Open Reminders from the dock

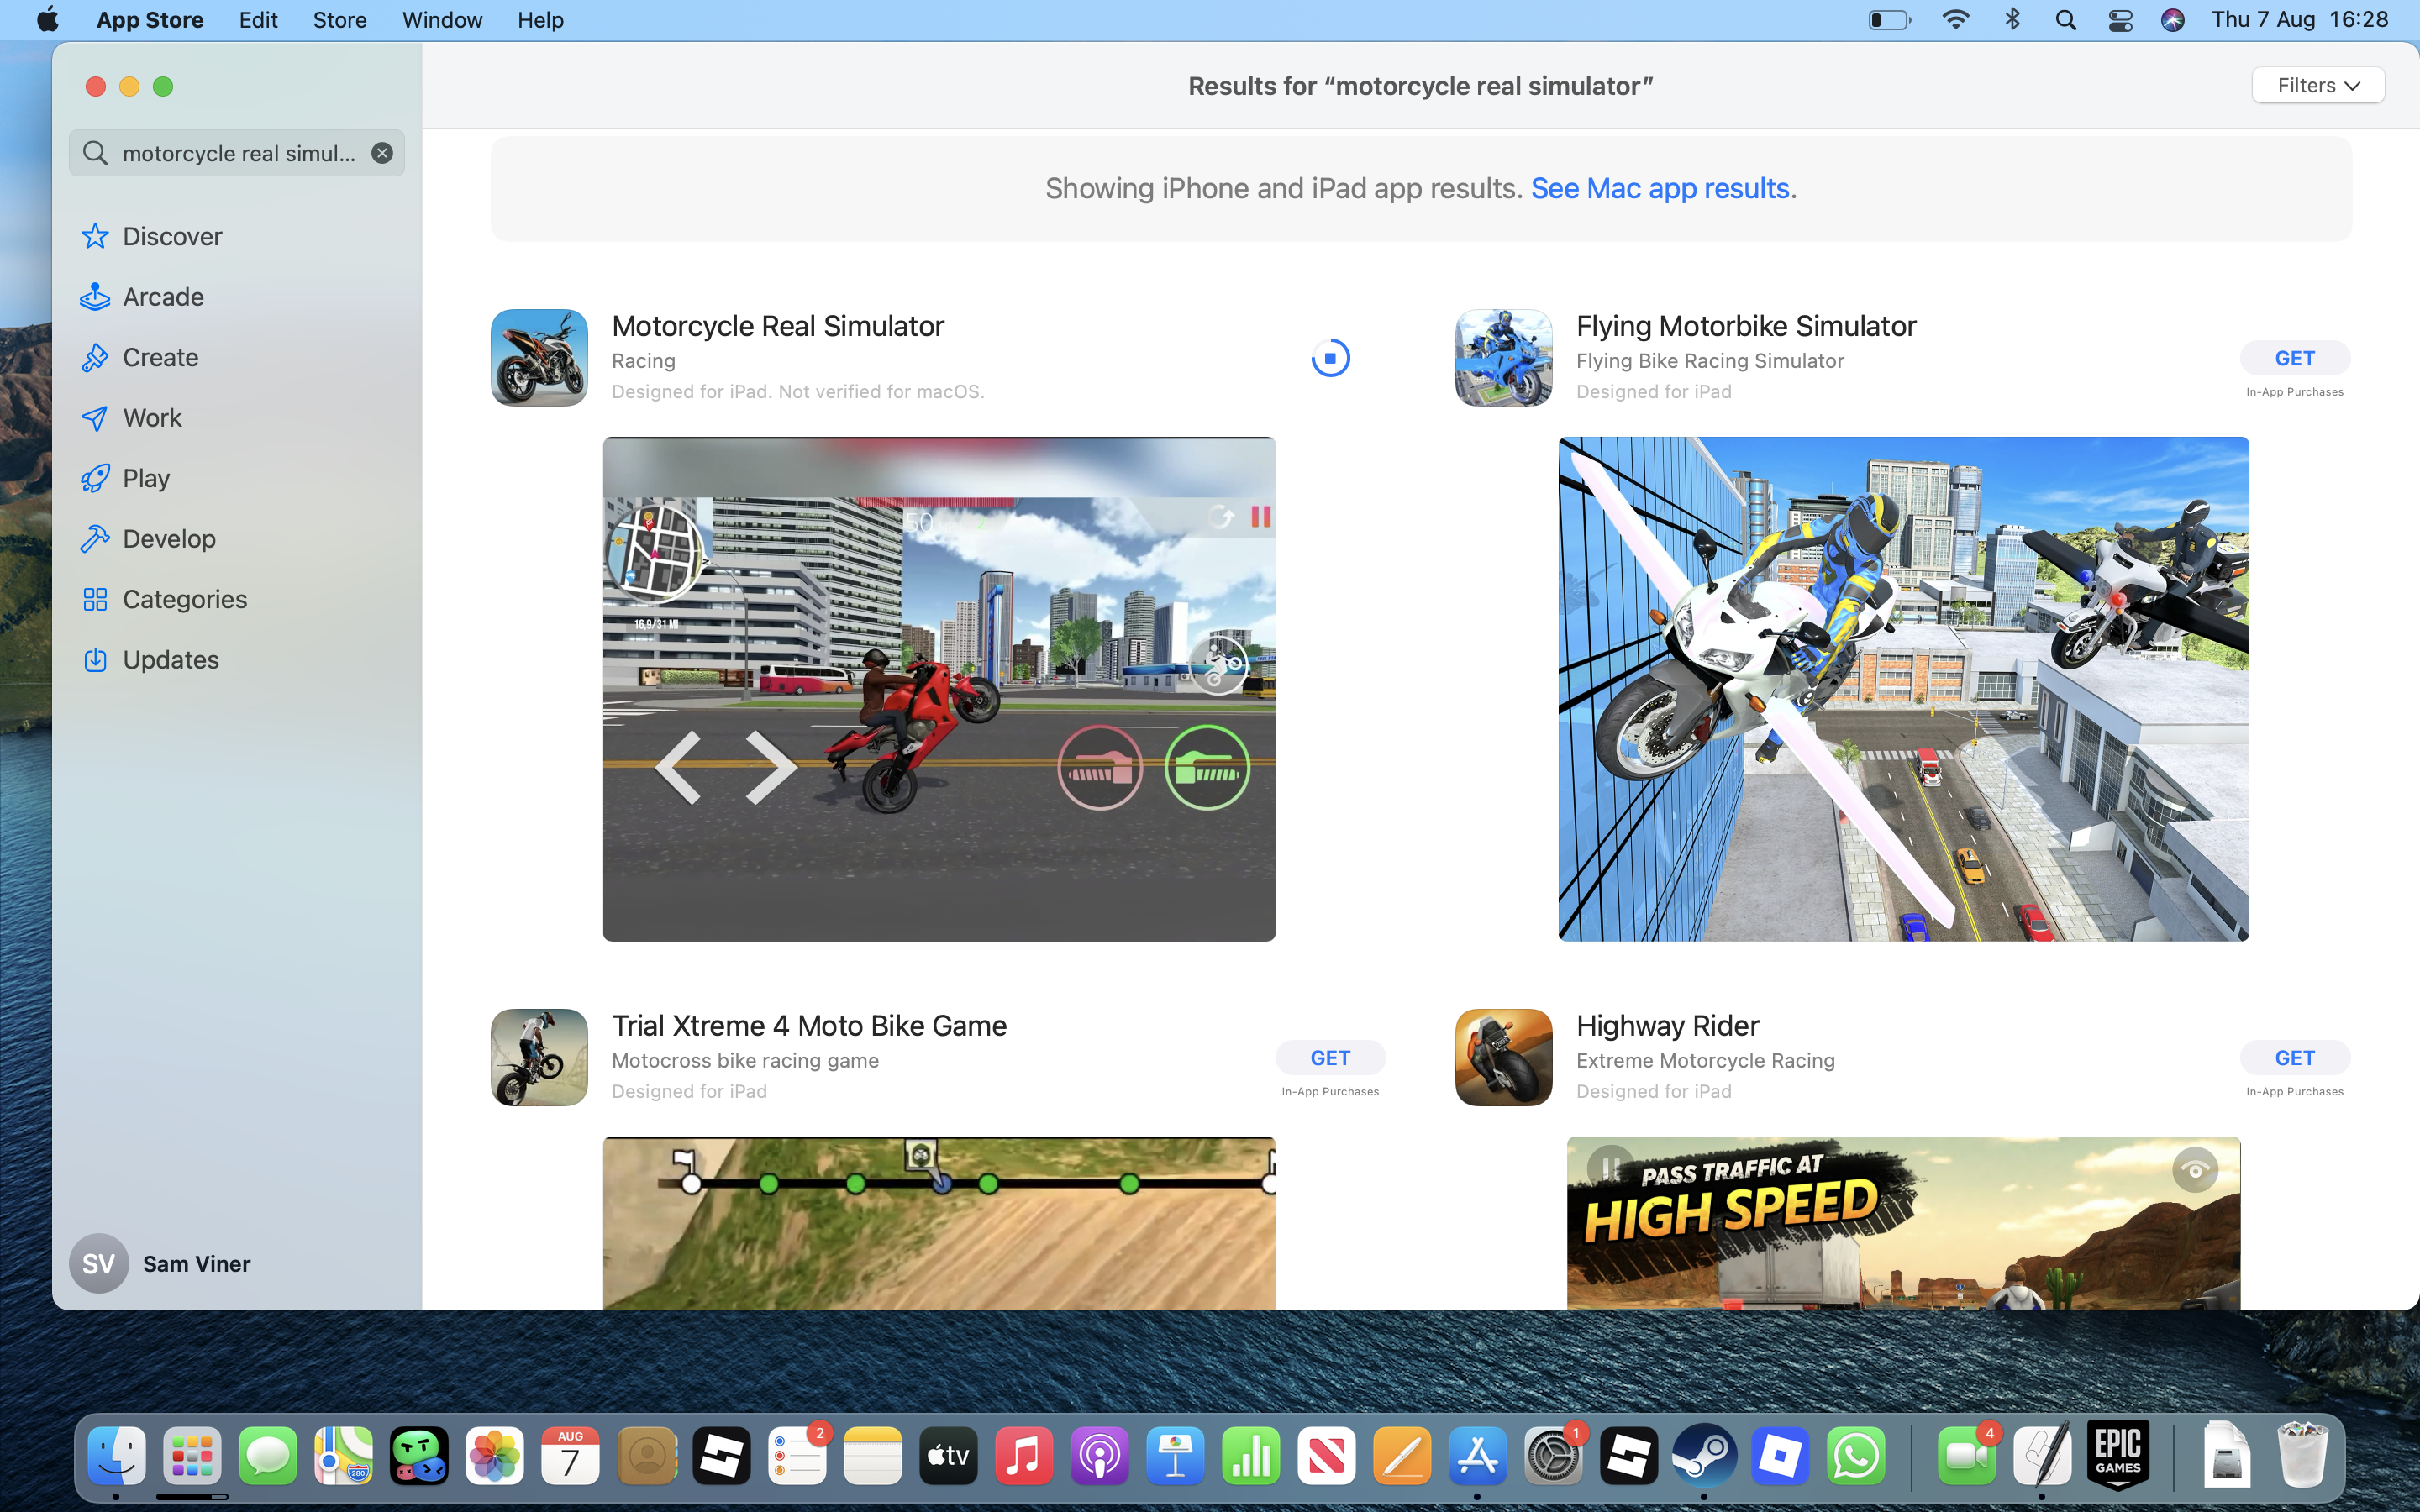click(x=797, y=1455)
